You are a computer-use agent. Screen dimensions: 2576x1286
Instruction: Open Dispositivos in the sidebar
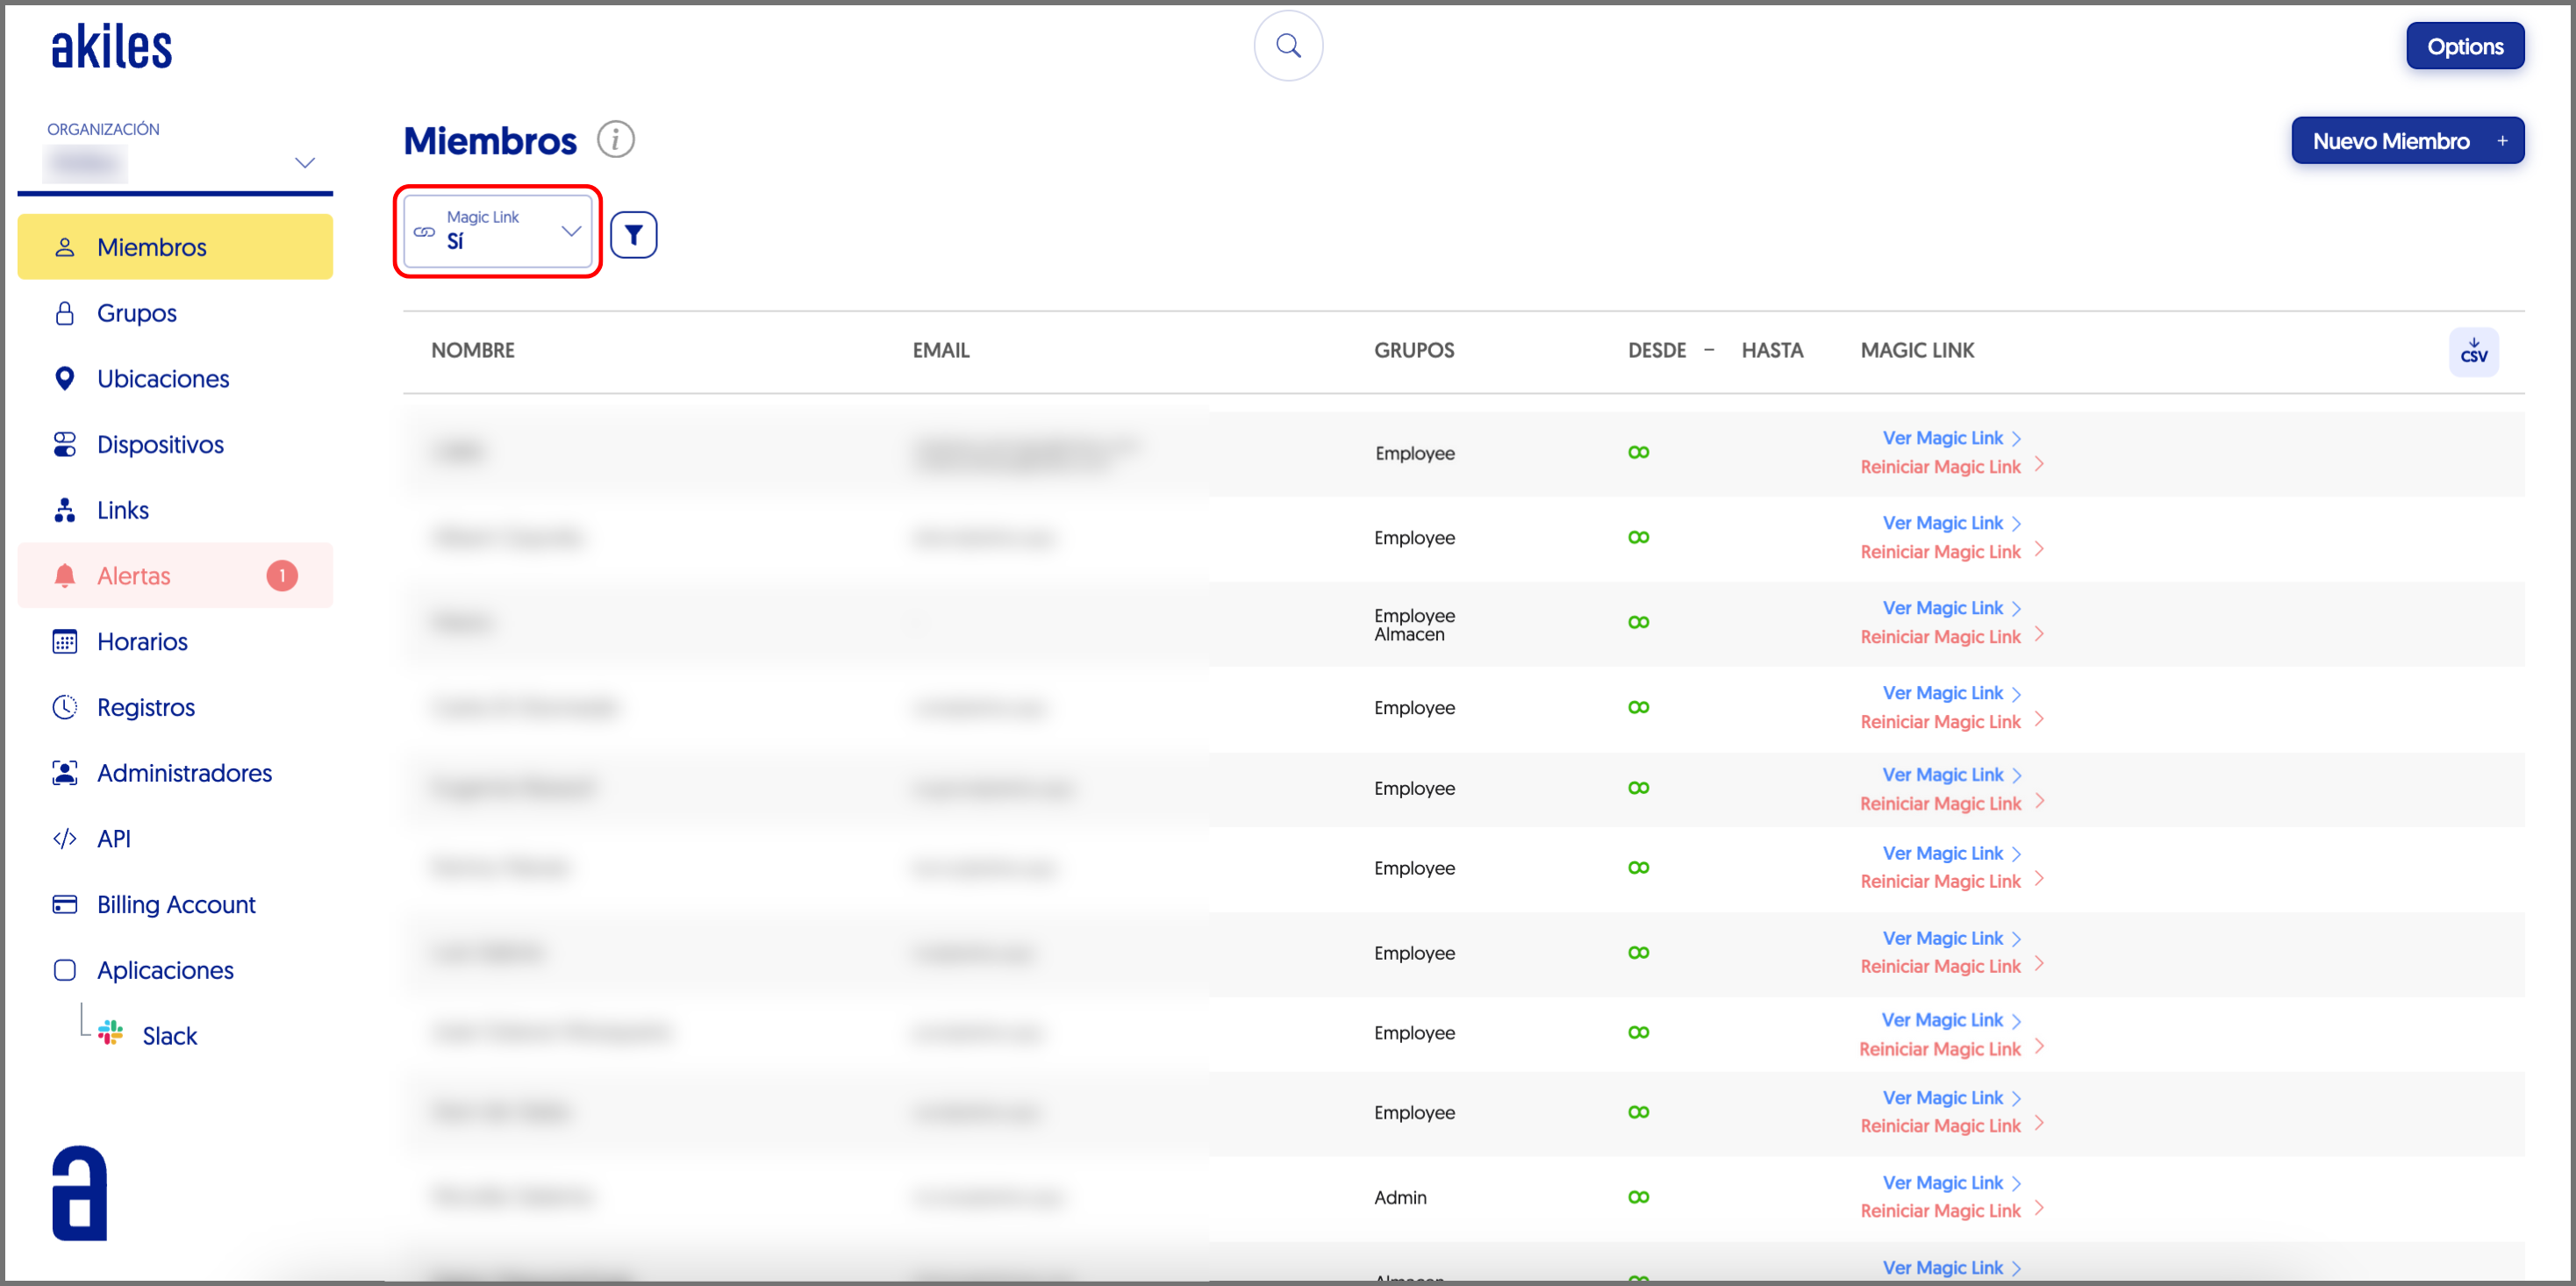click(x=160, y=444)
